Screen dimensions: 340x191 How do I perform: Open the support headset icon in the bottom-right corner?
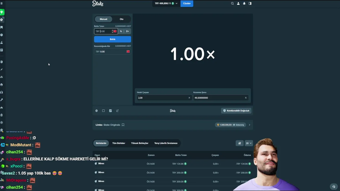[334, 186]
